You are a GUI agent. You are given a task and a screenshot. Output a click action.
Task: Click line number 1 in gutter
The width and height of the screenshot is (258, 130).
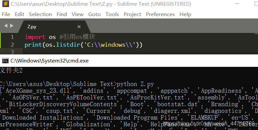point(12,37)
